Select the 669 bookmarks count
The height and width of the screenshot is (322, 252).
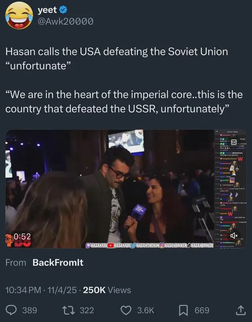click(x=202, y=310)
